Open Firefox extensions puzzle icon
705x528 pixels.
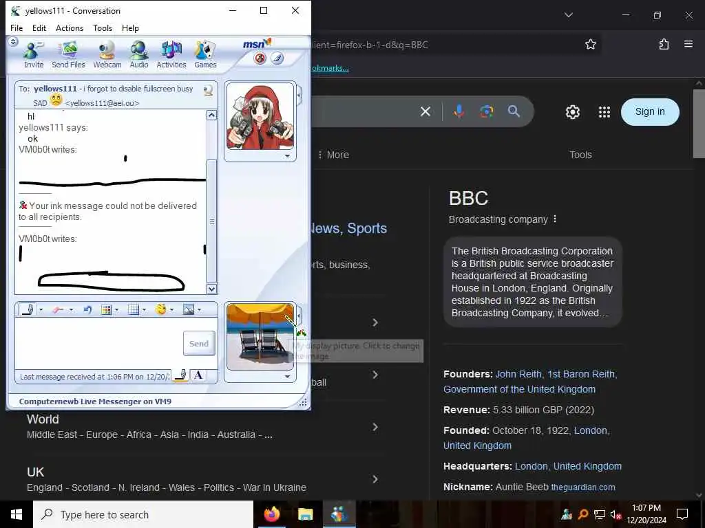[664, 44]
